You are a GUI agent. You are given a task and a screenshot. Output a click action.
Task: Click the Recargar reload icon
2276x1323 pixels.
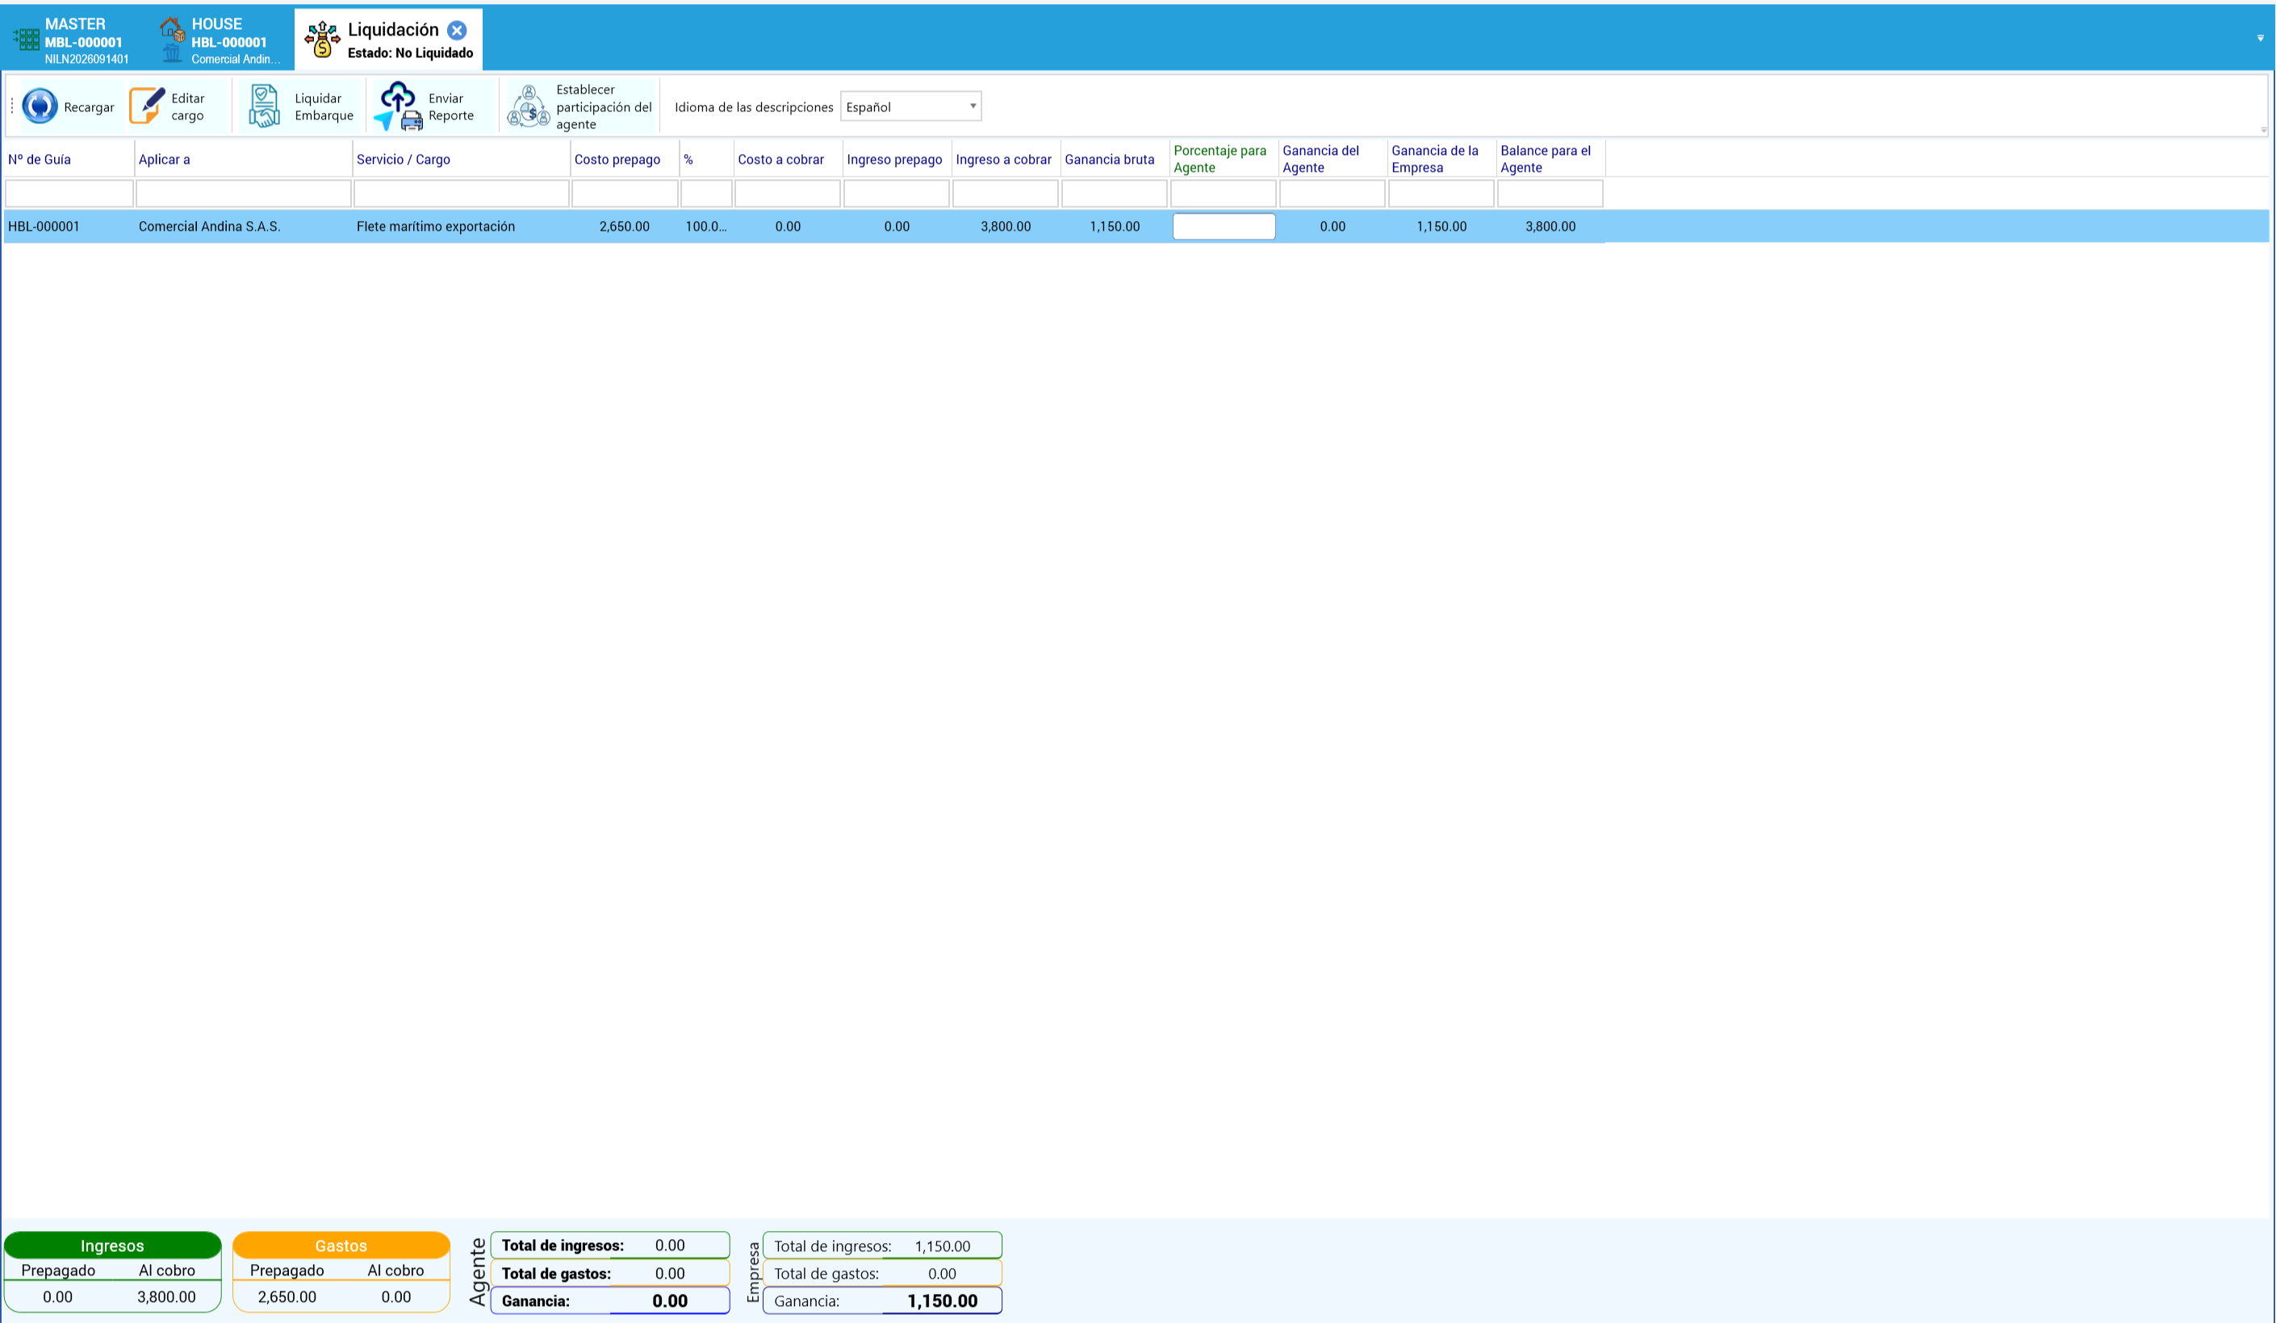coord(40,106)
